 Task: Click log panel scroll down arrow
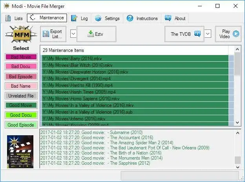[x=238, y=167]
